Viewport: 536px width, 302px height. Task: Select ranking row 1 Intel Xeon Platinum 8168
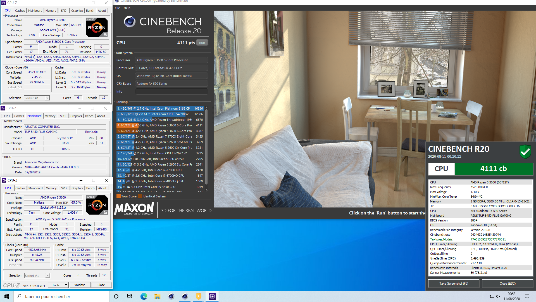pos(160,108)
